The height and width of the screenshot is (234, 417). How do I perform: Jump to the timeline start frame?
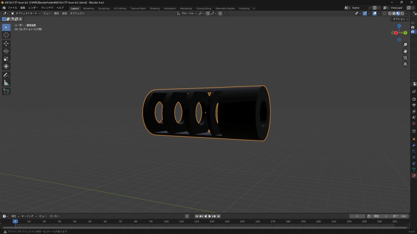[197, 216]
